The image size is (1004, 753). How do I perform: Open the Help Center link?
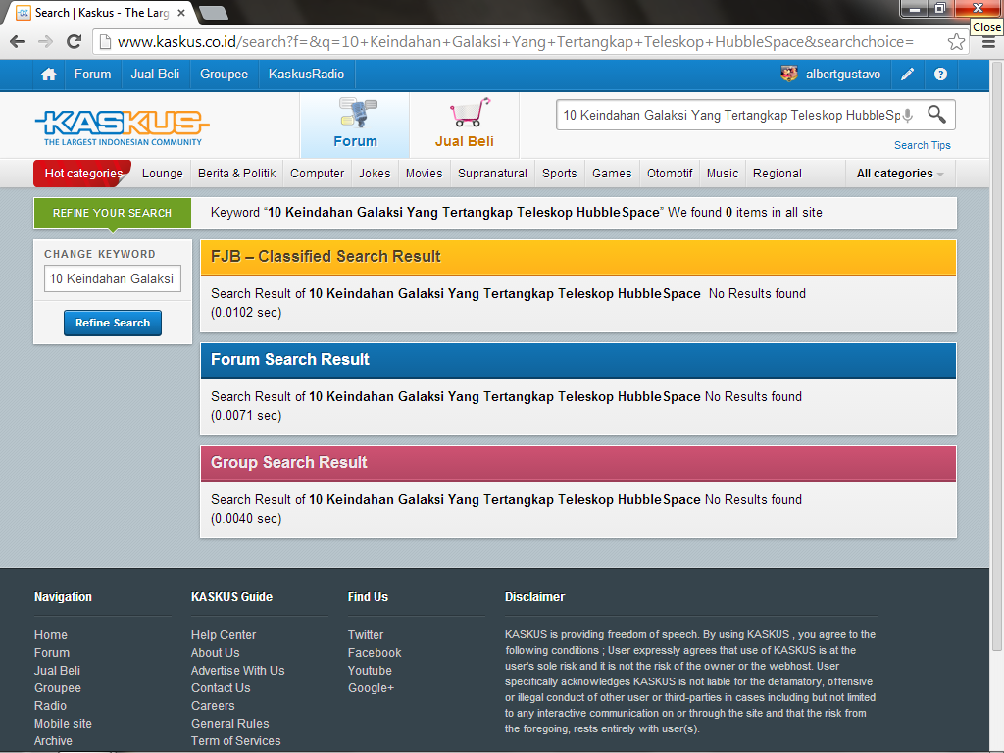[224, 635]
